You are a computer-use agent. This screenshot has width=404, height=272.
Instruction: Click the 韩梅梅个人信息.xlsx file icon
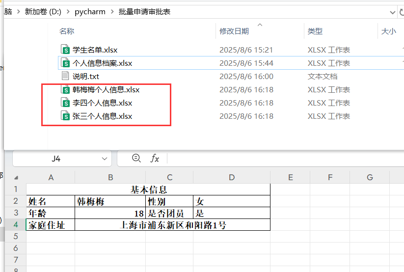click(65, 89)
